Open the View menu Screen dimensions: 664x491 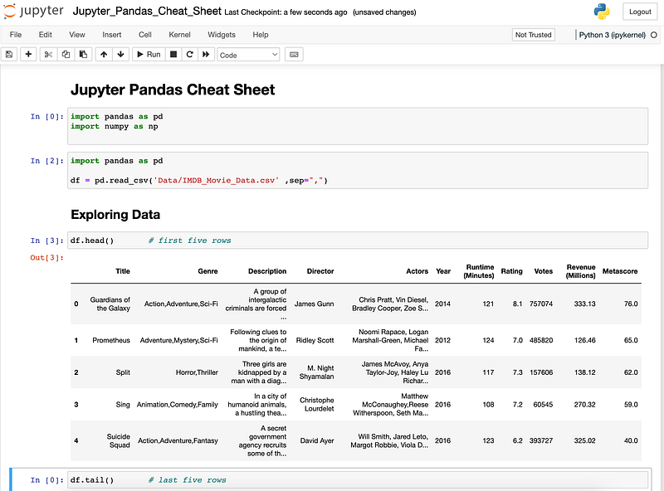pos(77,35)
